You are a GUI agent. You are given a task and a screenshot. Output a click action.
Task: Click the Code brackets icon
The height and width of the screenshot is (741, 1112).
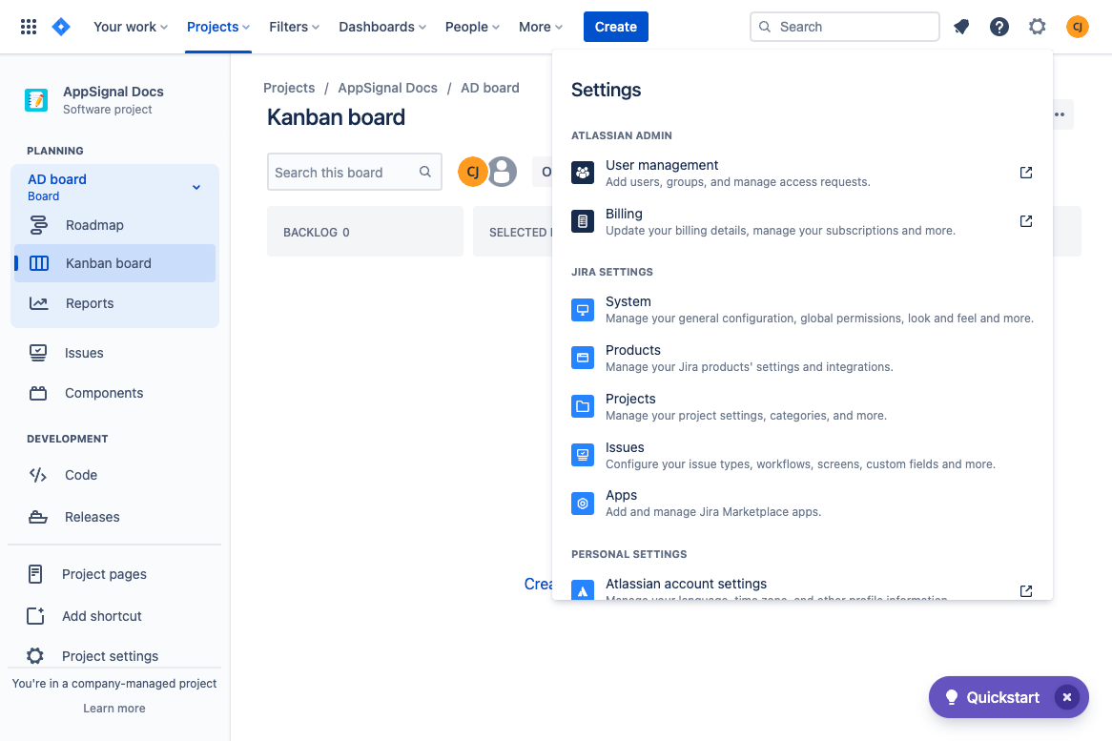pos(38,475)
